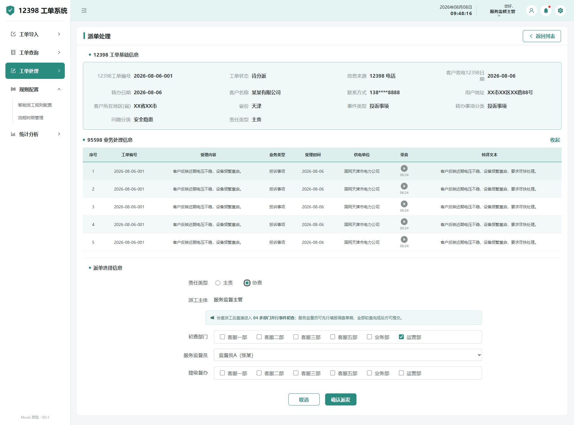The width and height of the screenshot is (574, 425).
Task: Go to 流程时限管理
Action: [x=31, y=118]
